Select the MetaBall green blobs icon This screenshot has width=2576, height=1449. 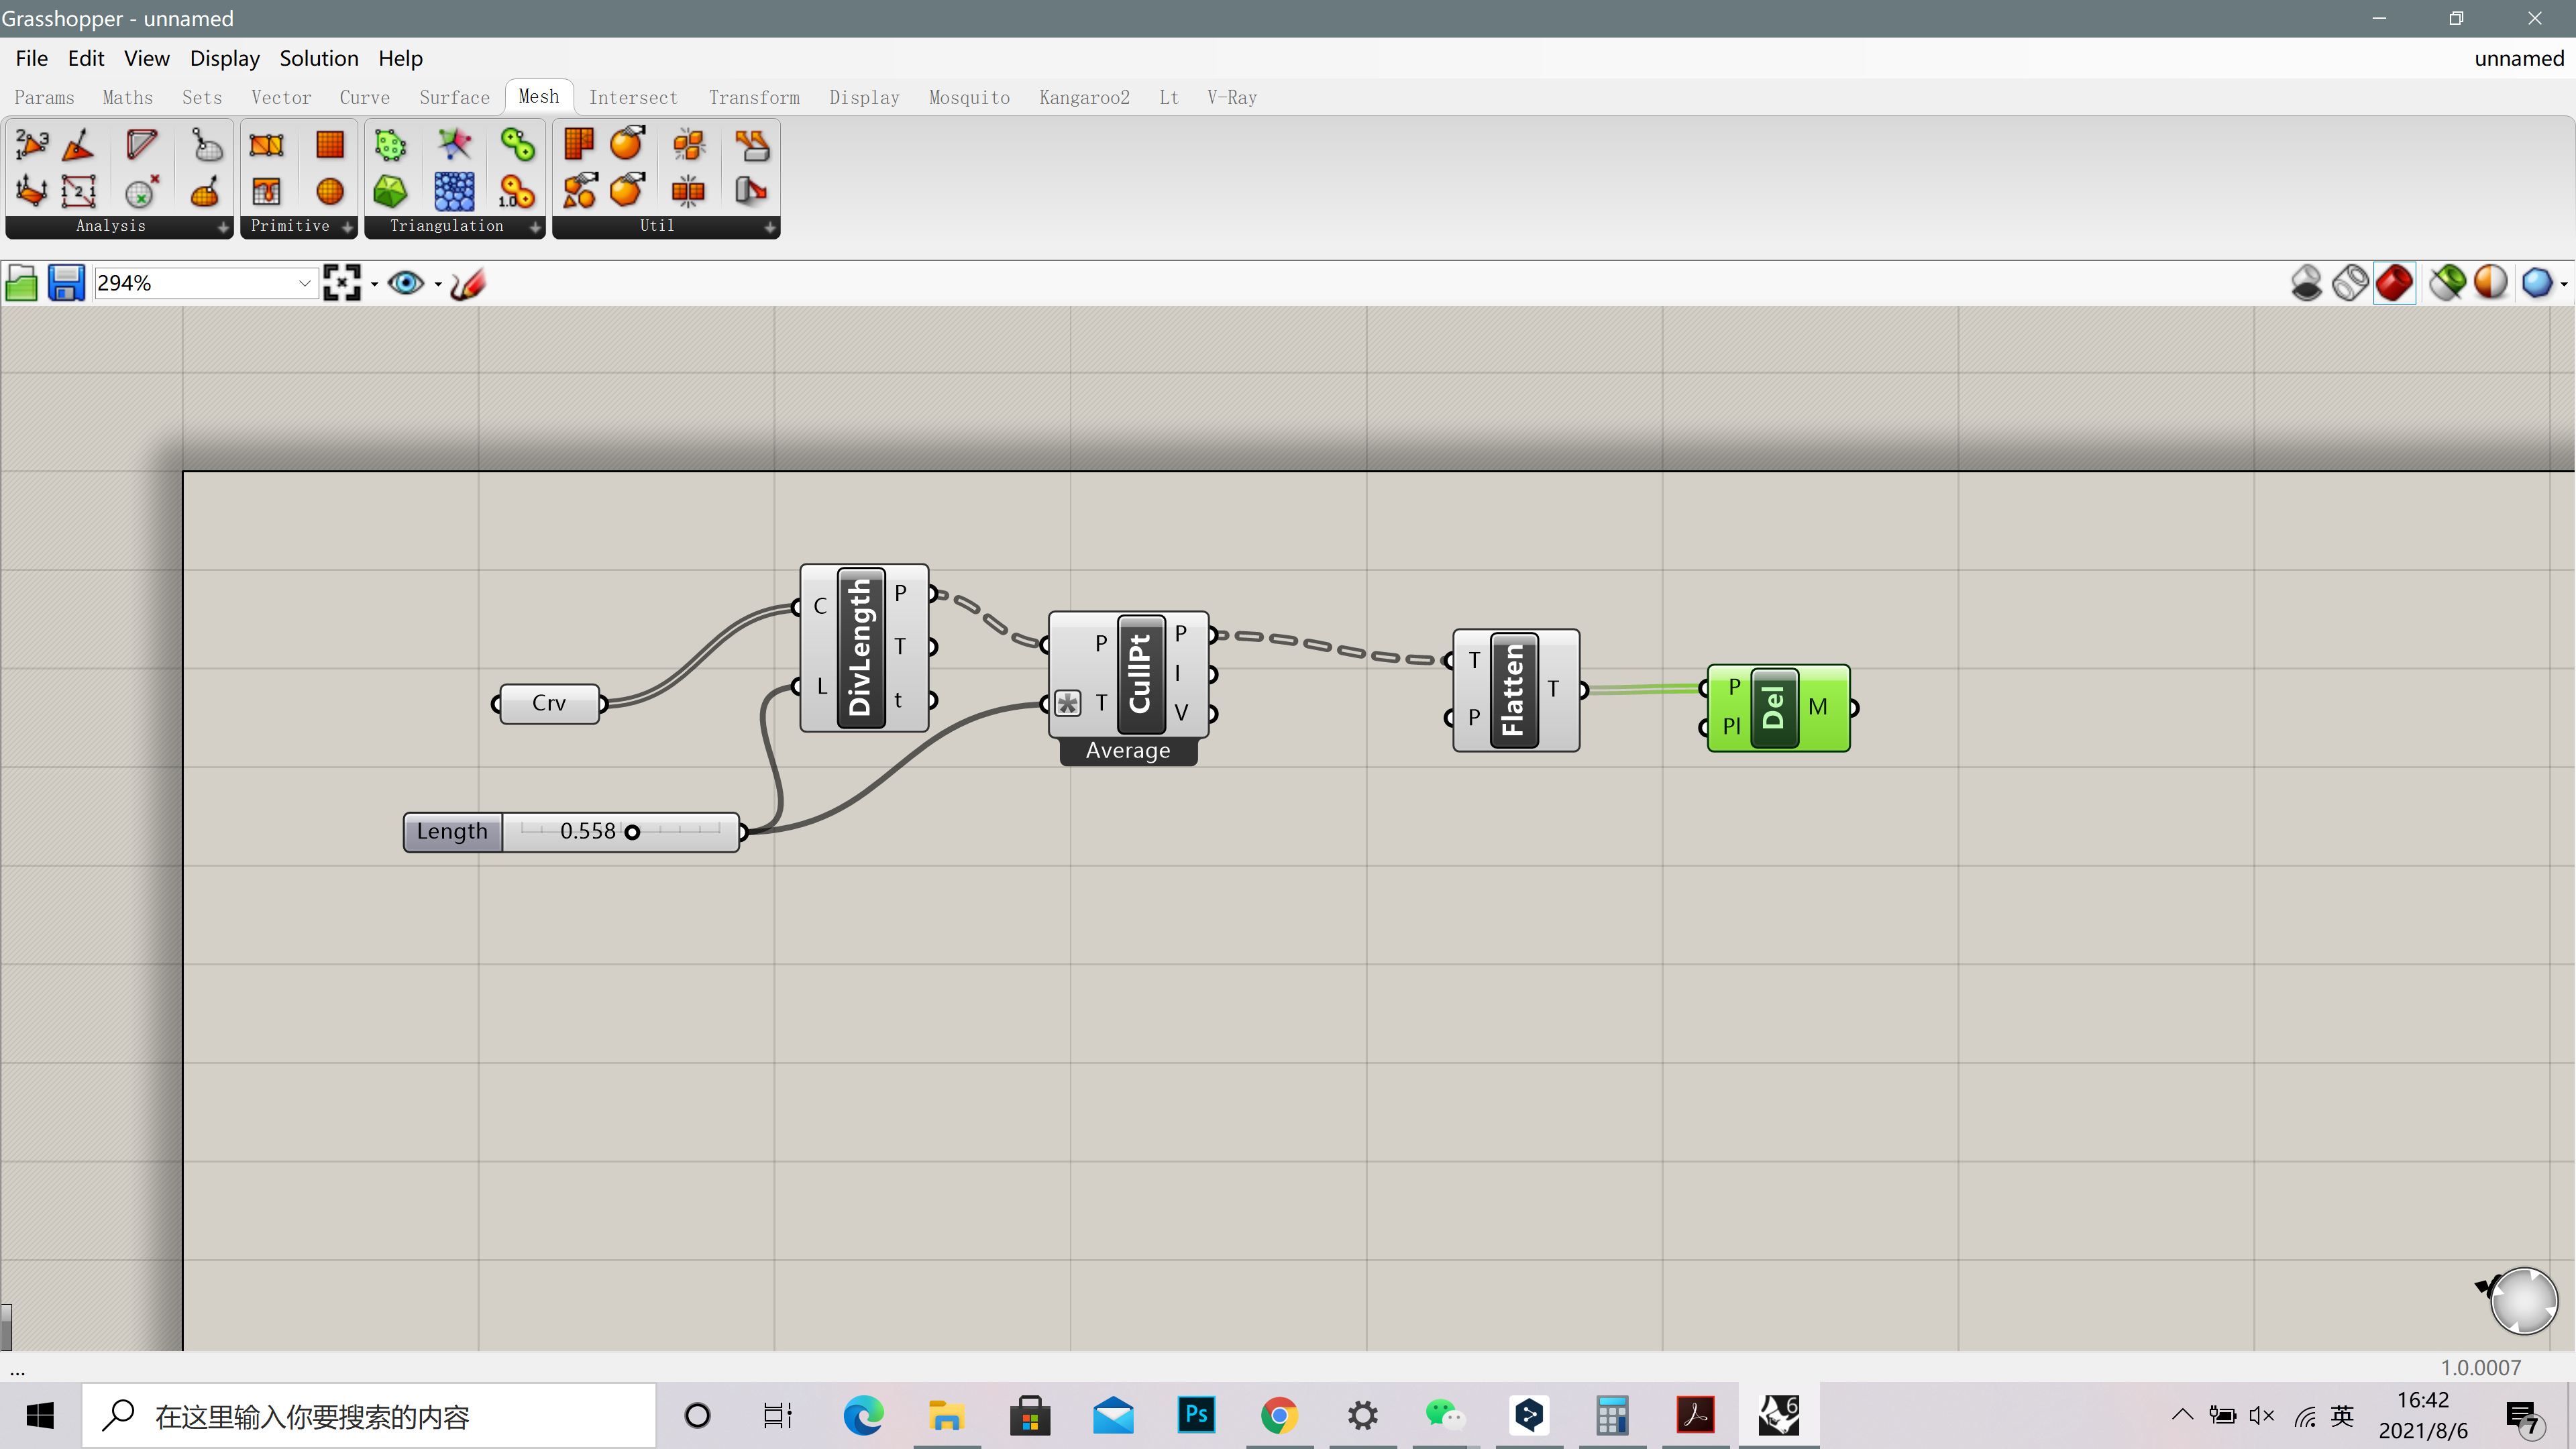tap(517, 145)
